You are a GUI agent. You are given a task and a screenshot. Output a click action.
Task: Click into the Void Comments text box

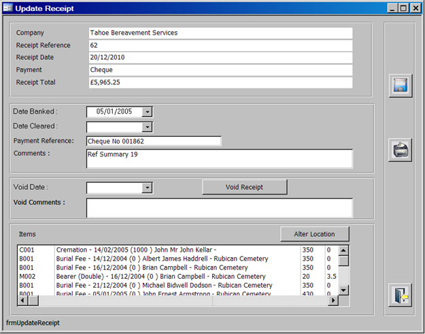220,208
